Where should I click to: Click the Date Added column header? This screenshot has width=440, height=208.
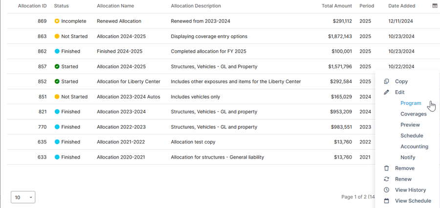(x=402, y=5)
